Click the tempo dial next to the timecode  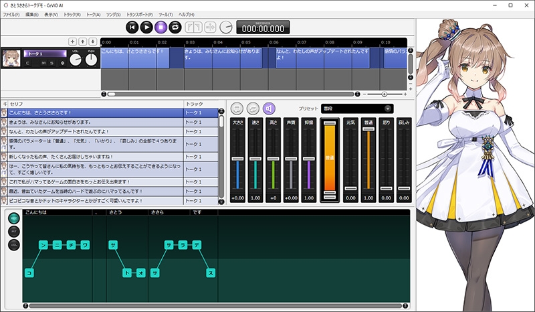tap(225, 27)
